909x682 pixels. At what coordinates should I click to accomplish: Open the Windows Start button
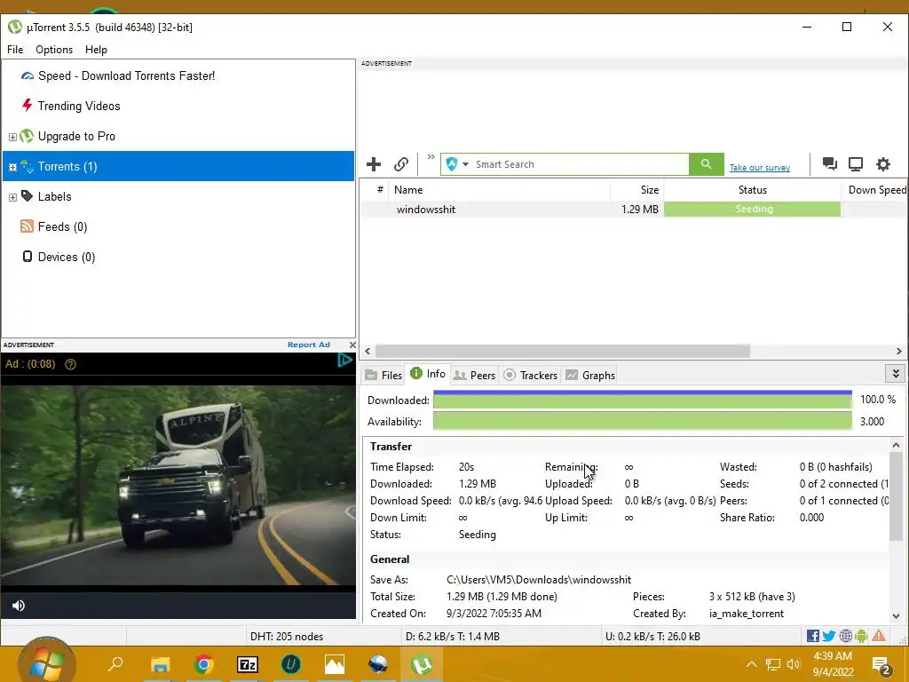coord(46,662)
